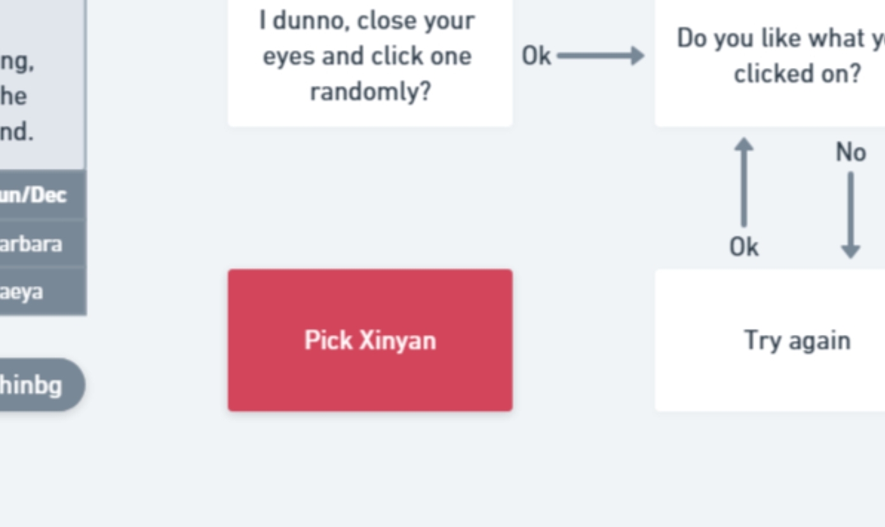Click the side panel text ending 'nd.'
The image size is (885, 527).
17,132
